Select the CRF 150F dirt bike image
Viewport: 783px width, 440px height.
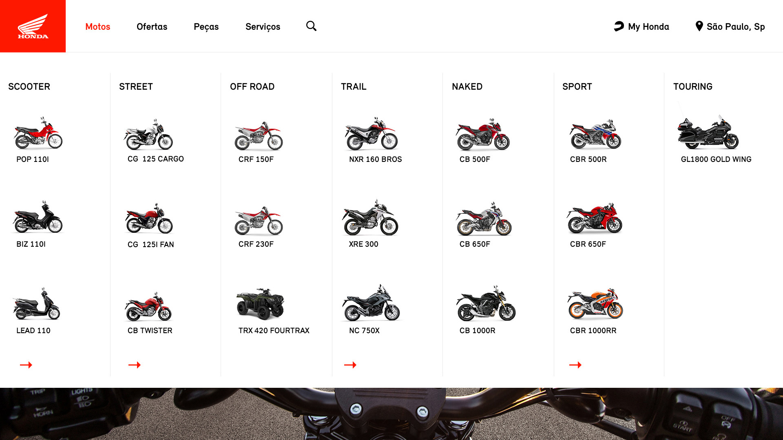coord(259,136)
